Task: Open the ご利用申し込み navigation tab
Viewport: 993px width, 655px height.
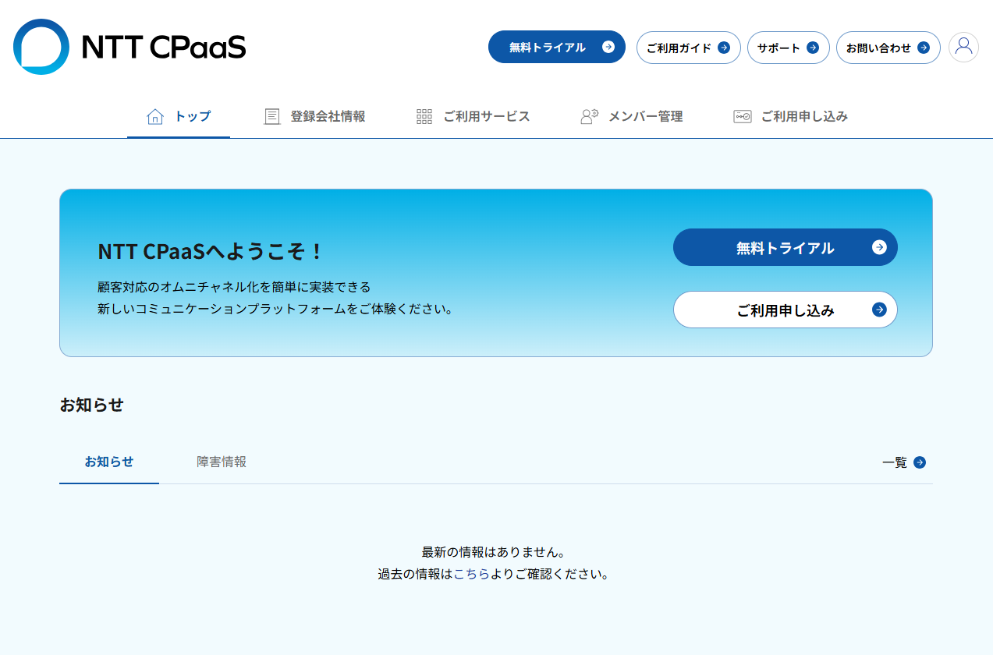Action: click(x=790, y=117)
